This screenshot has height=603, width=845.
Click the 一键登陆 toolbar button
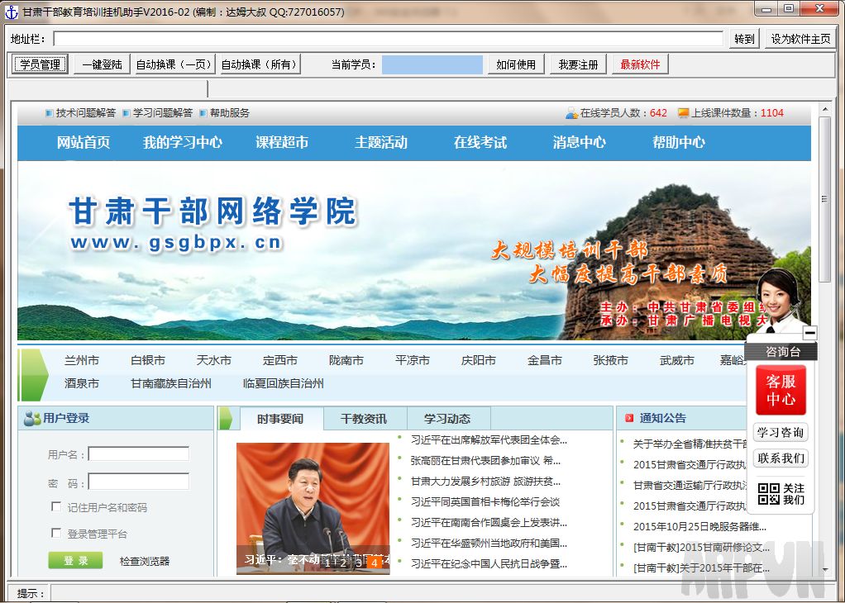[x=103, y=64]
